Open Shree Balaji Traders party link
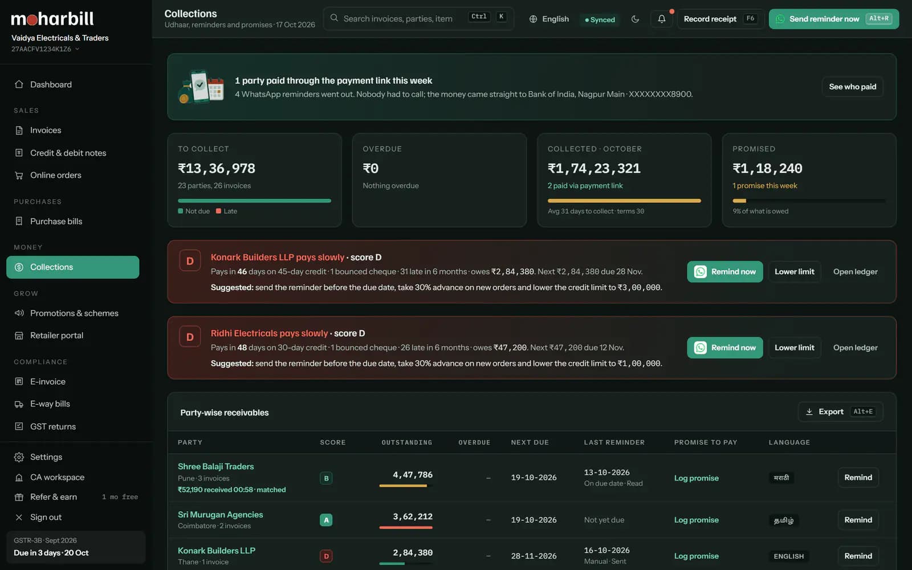This screenshot has height=570, width=912. coord(215,466)
